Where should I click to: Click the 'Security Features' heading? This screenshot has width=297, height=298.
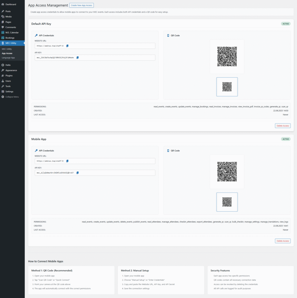tap(220, 270)
